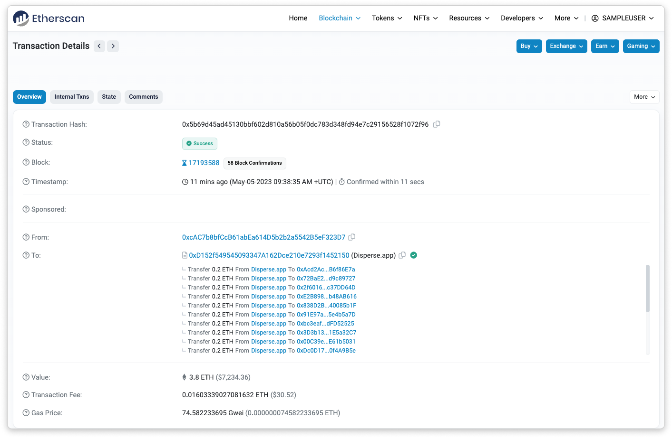The height and width of the screenshot is (438, 672).
Task: Copy the transaction hash to clipboard
Action: pyautogui.click(x=437, y=124)
